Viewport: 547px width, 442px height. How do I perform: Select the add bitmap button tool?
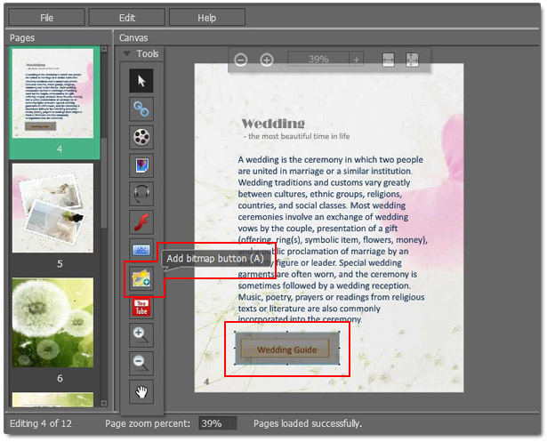(141, 278)
